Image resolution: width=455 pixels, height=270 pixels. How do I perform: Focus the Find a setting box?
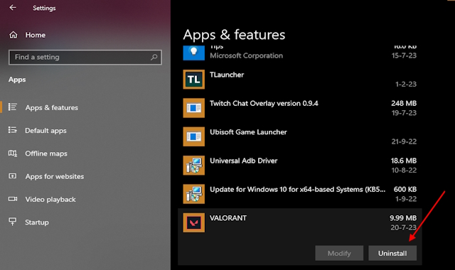(x=85, y=57)
